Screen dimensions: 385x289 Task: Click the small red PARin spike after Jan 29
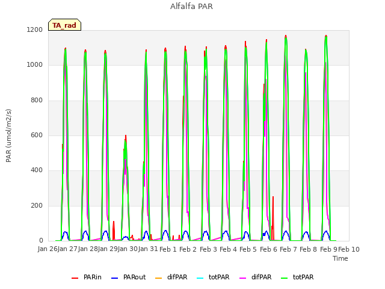click(x=114, y=230)
